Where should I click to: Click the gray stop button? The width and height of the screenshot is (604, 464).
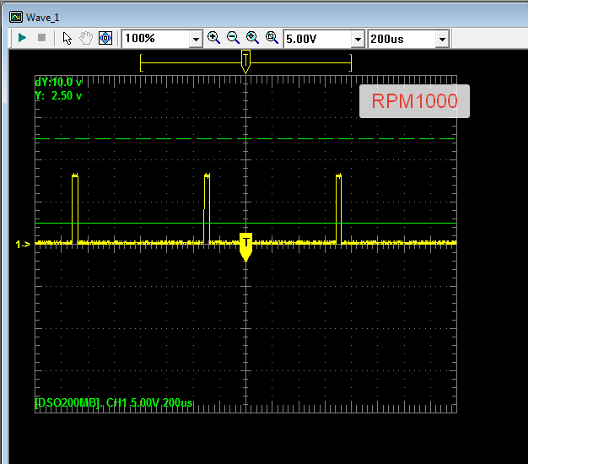pyautogui.click(x=41, y=38)
